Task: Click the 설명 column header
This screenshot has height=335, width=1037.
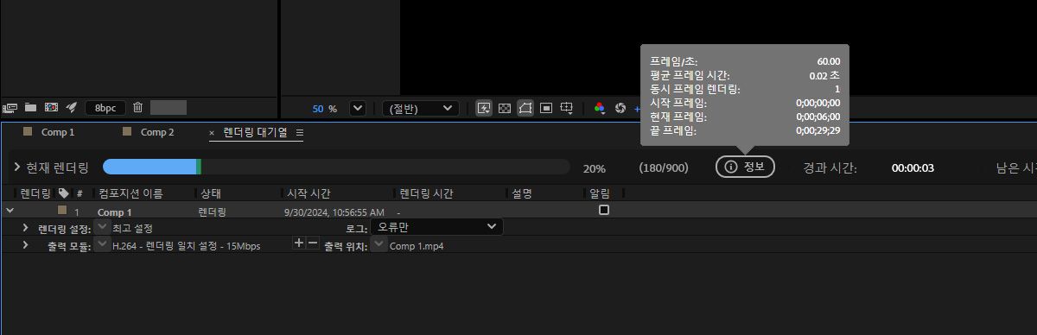Action: [521, 193]
